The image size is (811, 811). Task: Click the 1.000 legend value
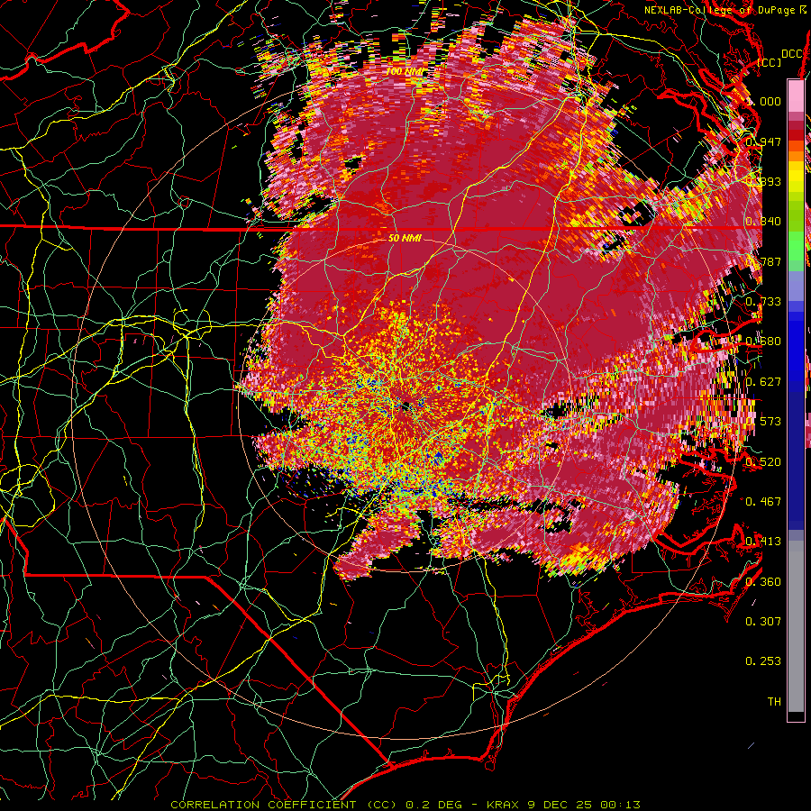coord(763,101)
